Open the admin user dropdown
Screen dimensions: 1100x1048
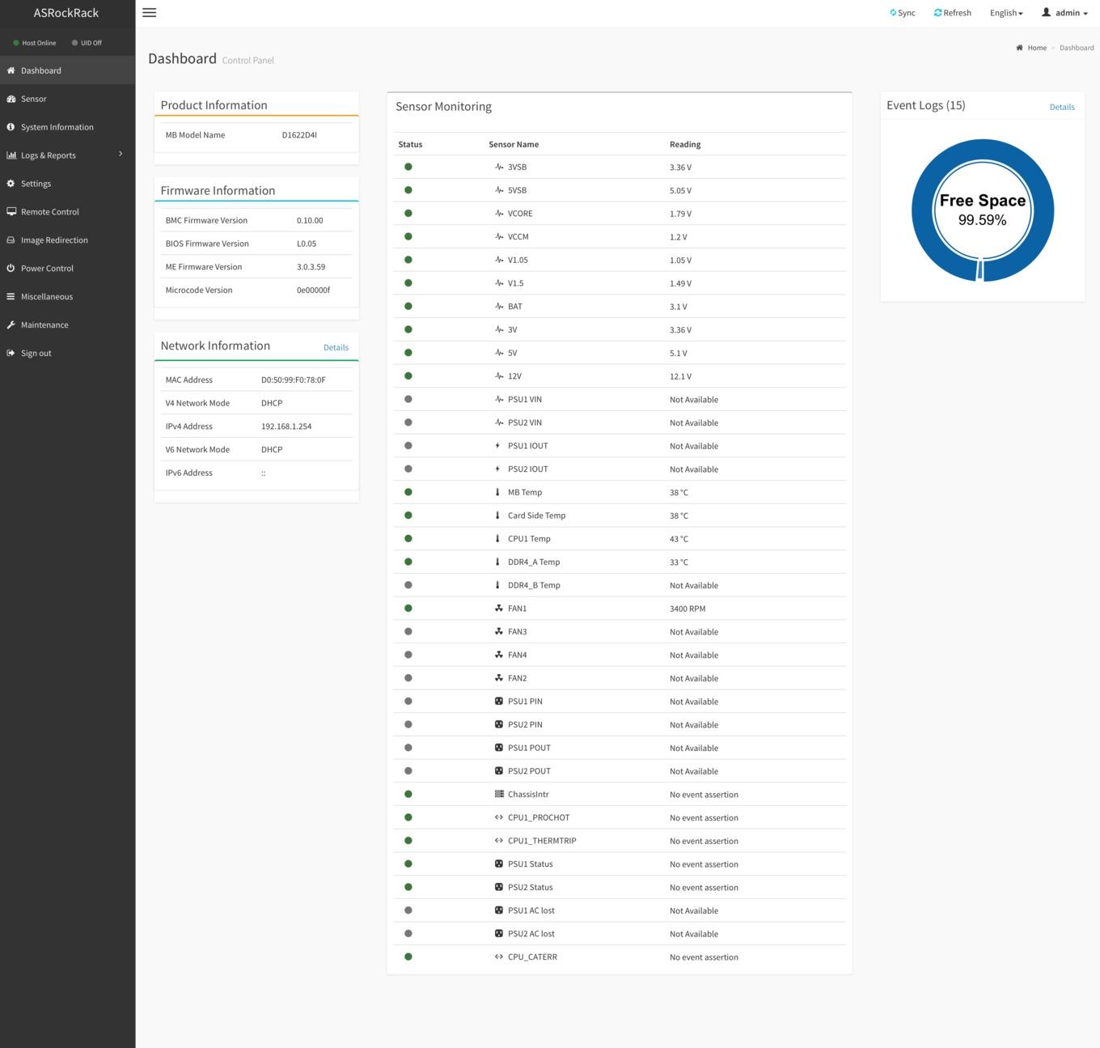click(1064, 13)
